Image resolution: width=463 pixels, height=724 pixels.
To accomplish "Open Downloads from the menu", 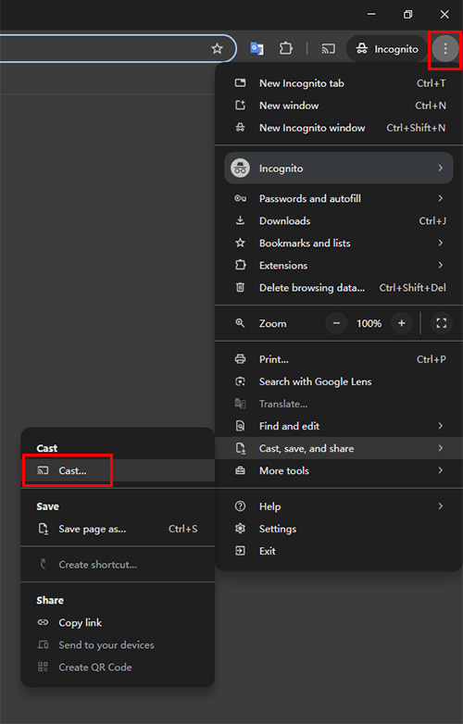I will 339,220.
